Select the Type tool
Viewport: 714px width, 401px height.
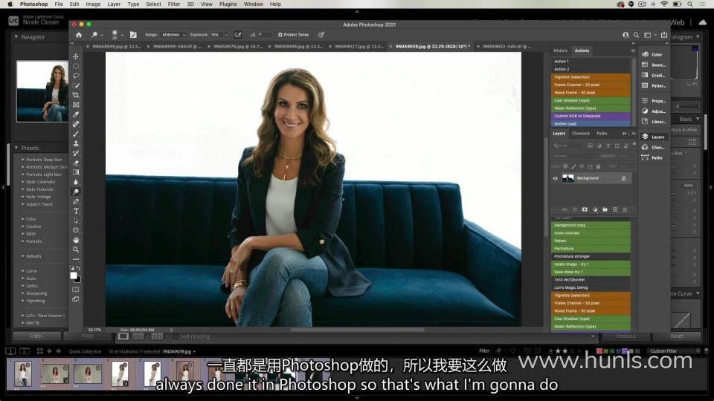[x=76, y=211]
